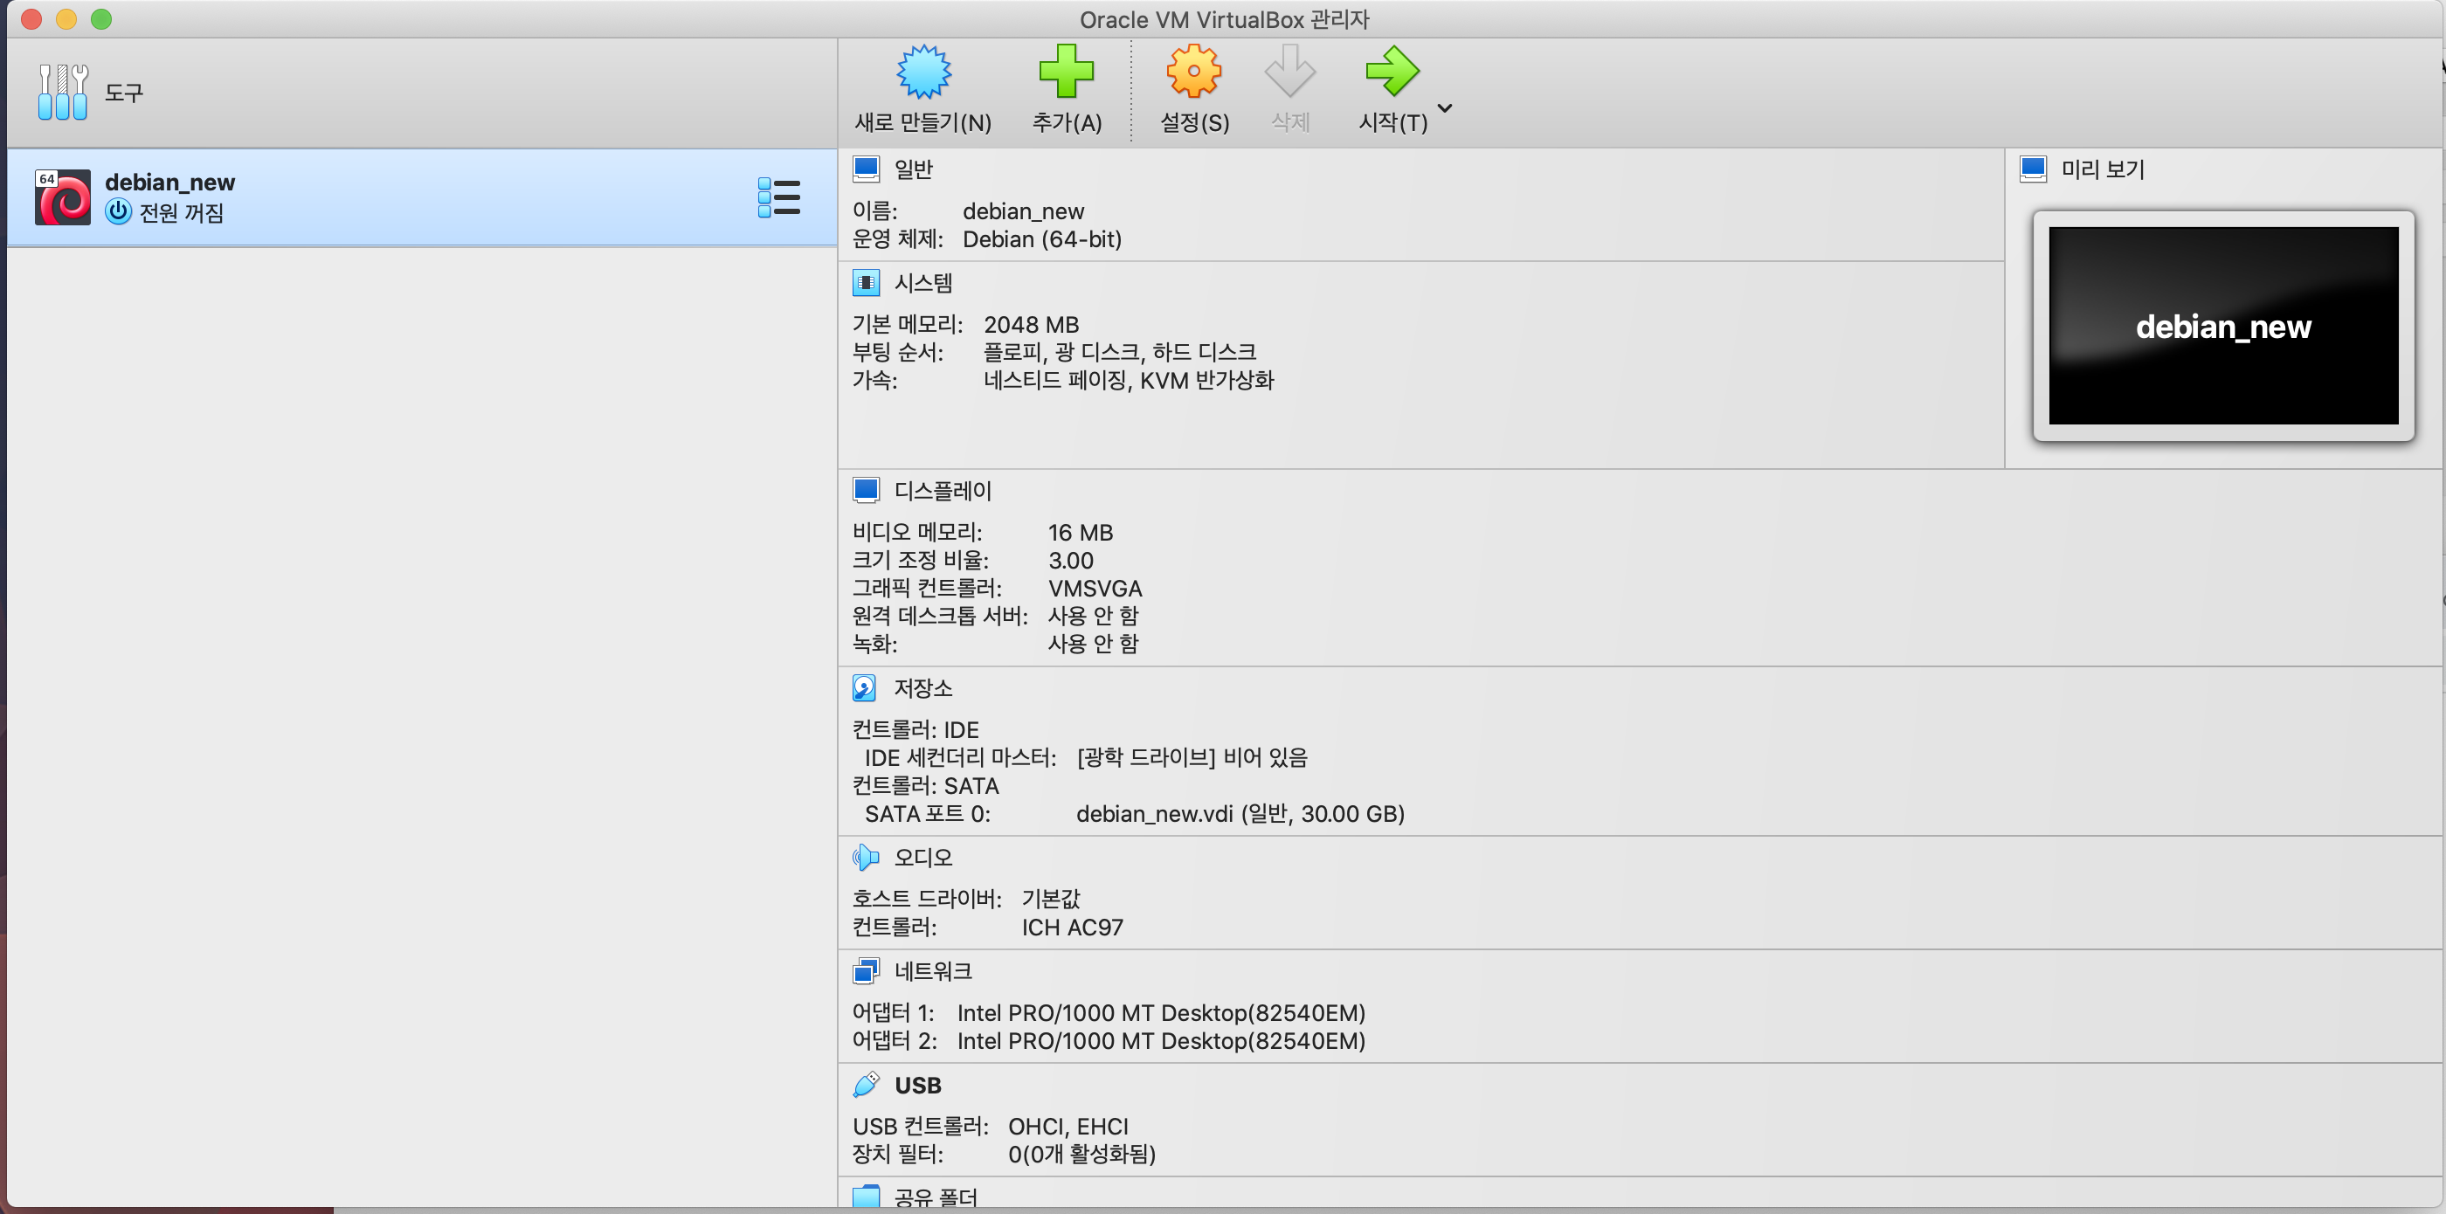Click the 미리 보기 section monitor icon
The height and width of the screenshot is (1214, 2446).
pyautogui.click(x=2033, y=169)
